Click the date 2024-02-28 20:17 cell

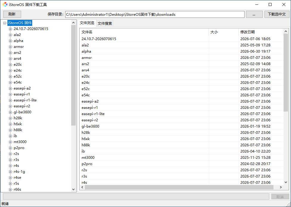[255, 164]
